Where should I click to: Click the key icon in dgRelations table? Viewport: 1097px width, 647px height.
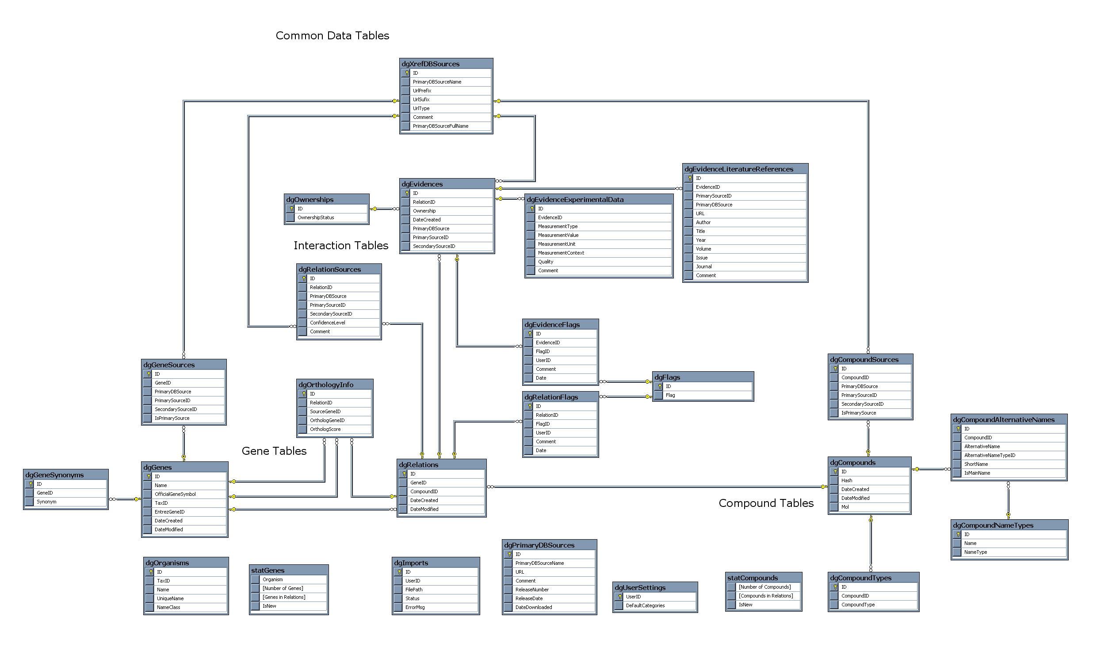[404, 474]
